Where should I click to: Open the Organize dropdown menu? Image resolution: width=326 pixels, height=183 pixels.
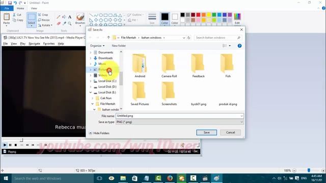pos(97,46)
